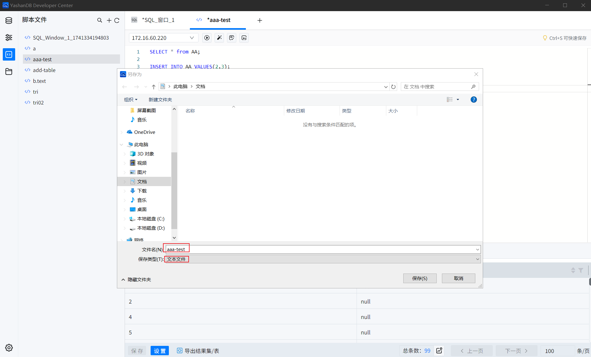Expand the 172.16.60.220 connection dropdown
This screenshot has height=357, width=591.
tap(192, 38)
